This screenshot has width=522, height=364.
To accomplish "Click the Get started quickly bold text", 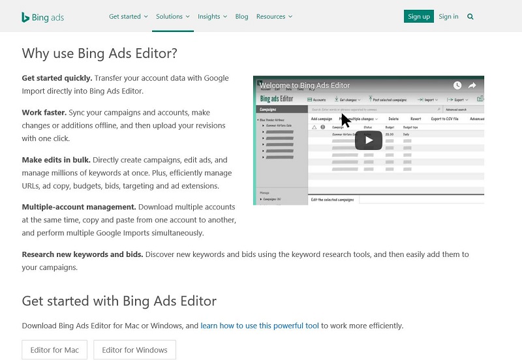I will click(x=57, y=78).
